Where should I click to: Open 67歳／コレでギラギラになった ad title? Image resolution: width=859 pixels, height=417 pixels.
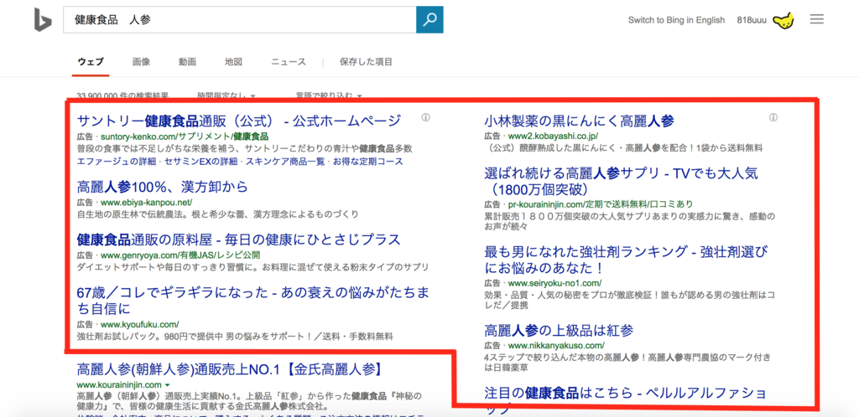click(x=253, y=301)
